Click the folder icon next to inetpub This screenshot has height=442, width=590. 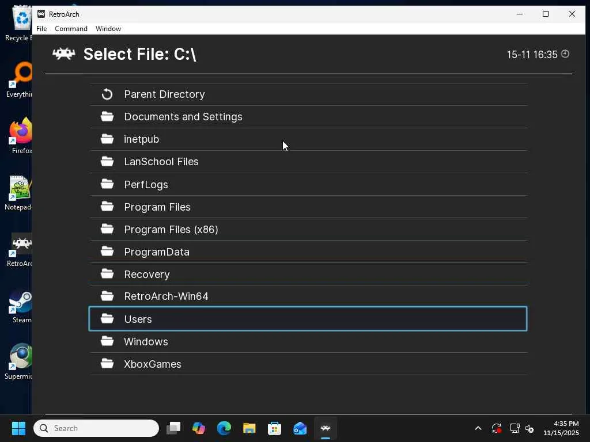[107, 139]
